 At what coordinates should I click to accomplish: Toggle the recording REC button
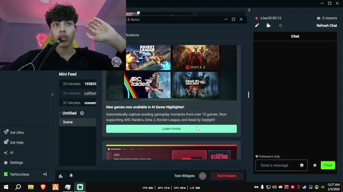pos(202,176)
